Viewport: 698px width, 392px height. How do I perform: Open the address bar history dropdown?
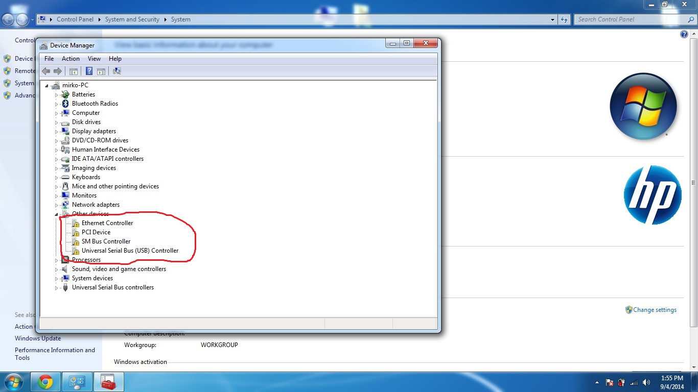pos(553,19)
